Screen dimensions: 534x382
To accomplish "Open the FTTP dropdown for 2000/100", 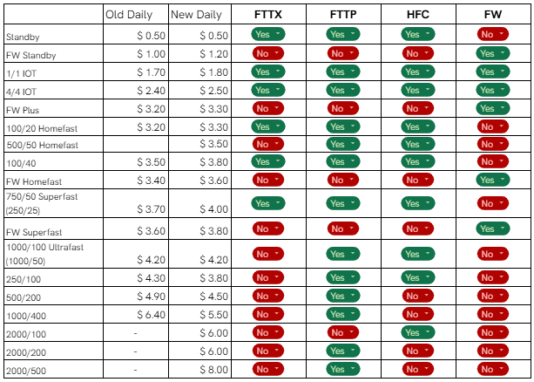I will point(343,332).
